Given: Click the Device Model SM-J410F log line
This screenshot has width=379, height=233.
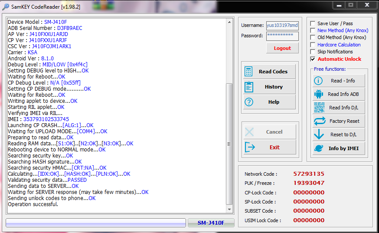Looking at the screenshot, I should pos(37,22).
